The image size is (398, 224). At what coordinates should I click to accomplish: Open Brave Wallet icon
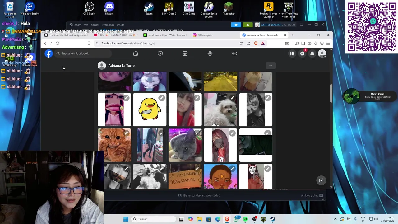pyautogui.click(x=309, y=44)
